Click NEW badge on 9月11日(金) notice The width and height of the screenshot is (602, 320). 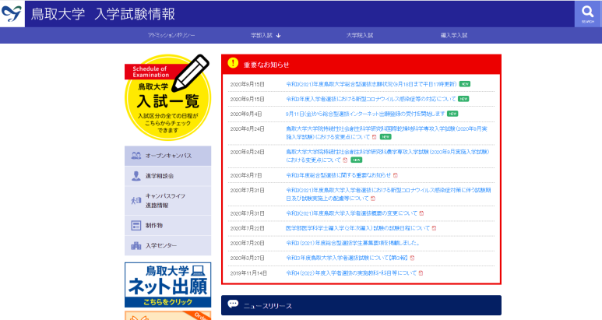(452, 114)
